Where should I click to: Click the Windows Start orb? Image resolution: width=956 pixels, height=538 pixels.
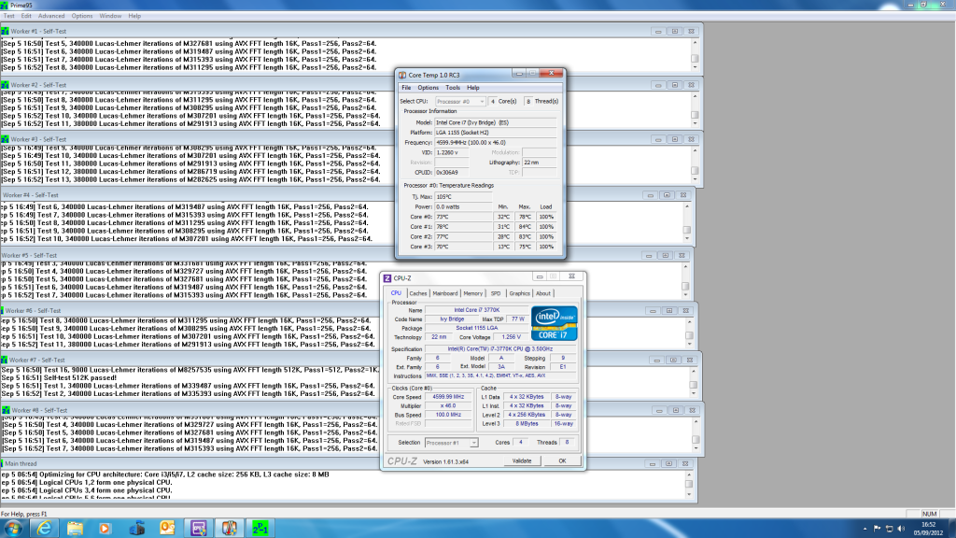coord(12,529)
